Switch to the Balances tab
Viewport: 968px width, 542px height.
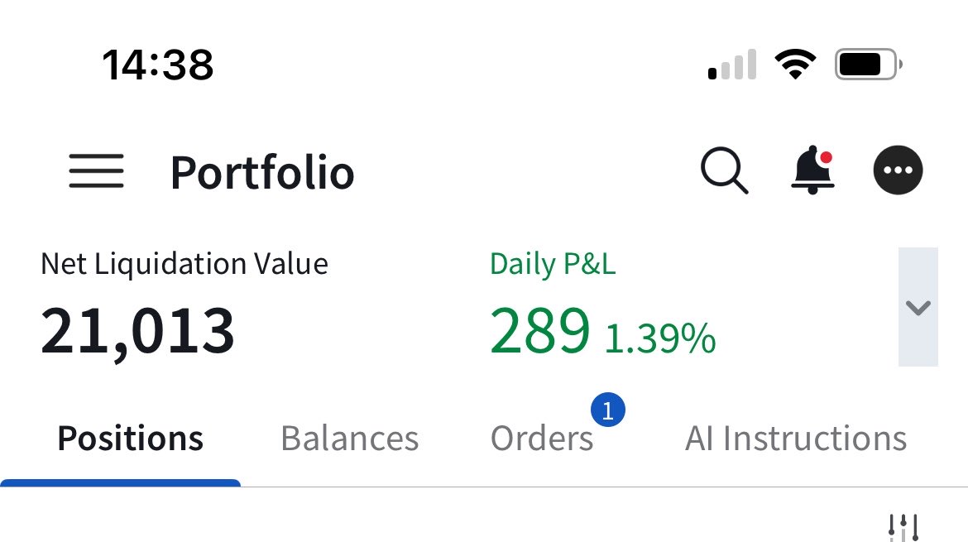coord(349,439)
